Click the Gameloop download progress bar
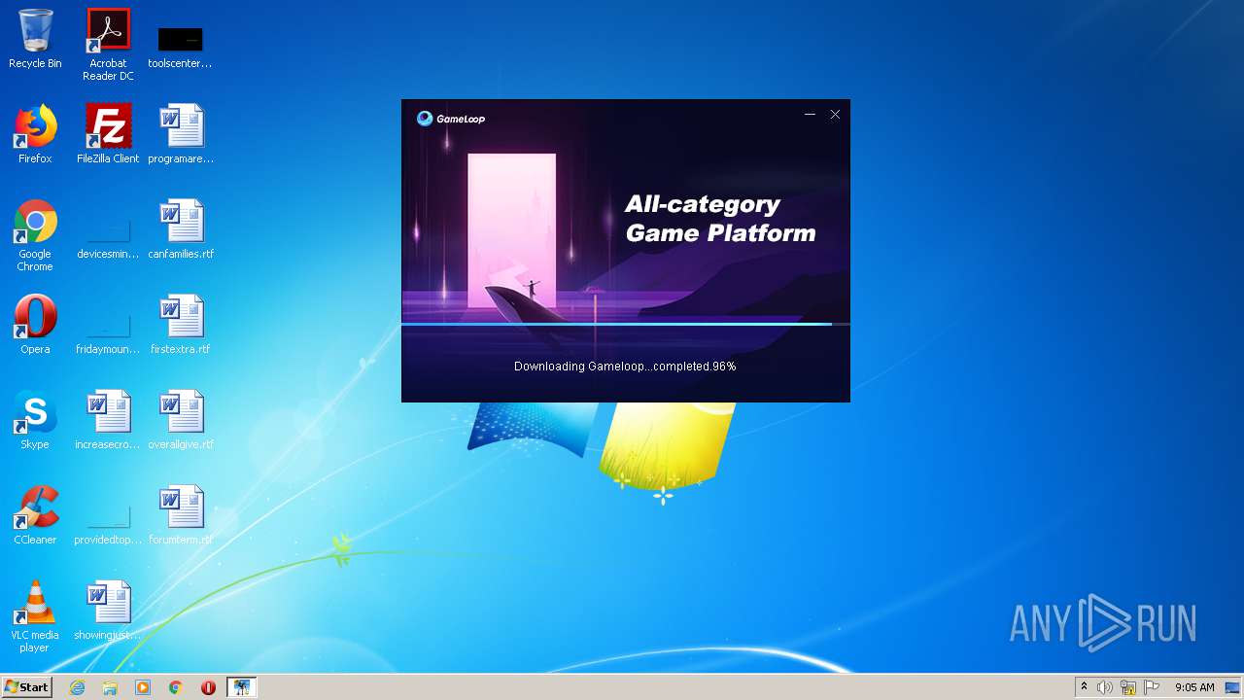This screenshot has width=1244, height=700. 626,324
